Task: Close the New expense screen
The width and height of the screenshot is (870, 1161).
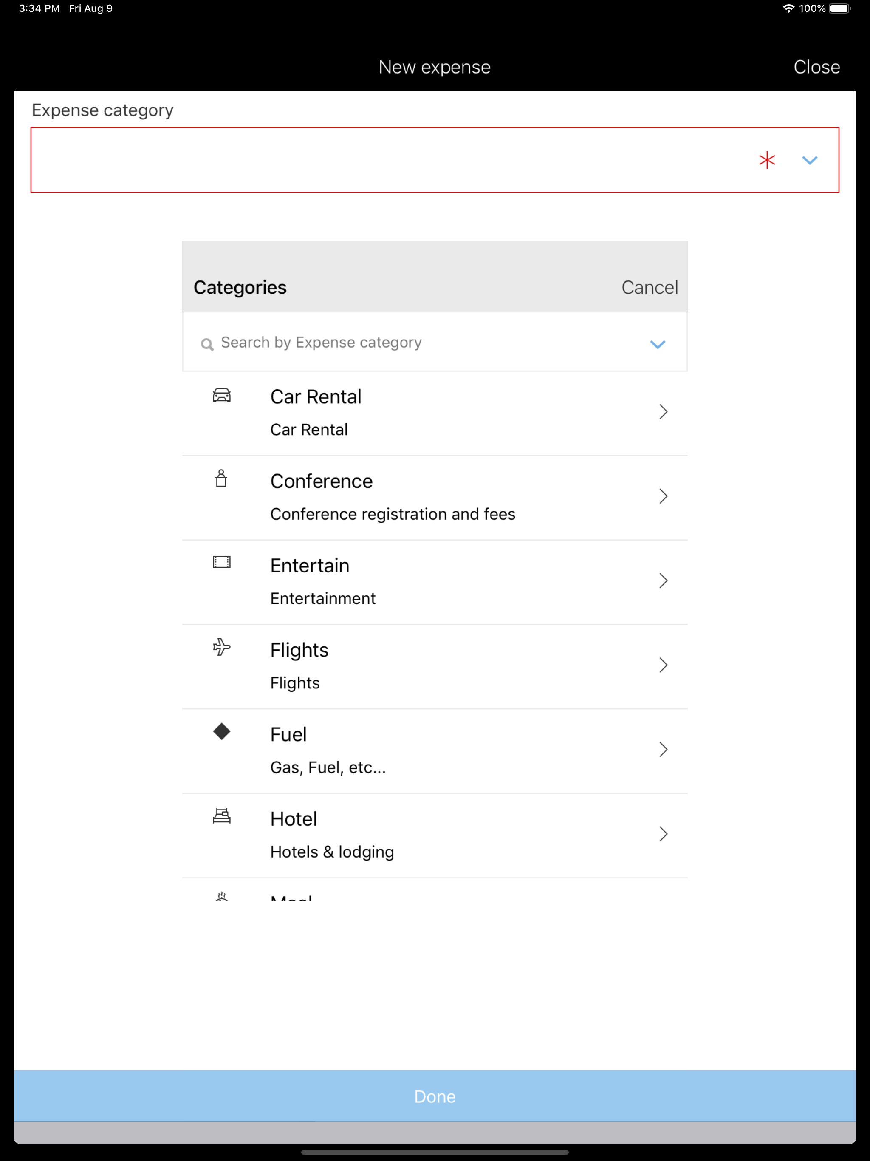Action: [816, 67]
